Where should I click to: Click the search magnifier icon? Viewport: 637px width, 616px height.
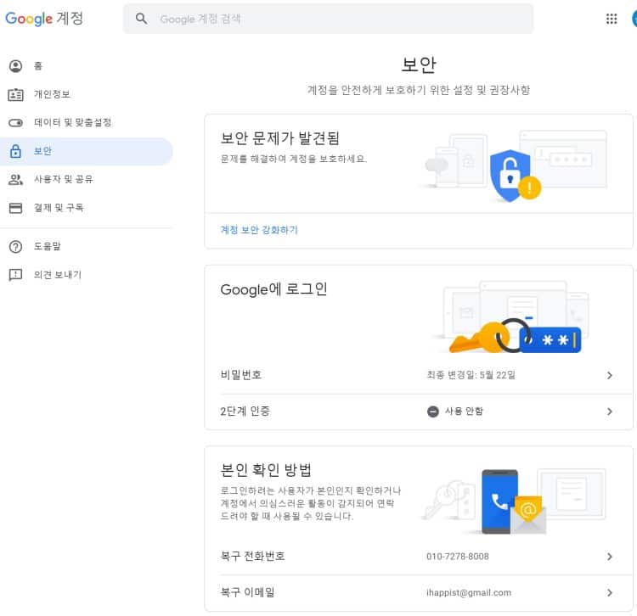click(x=142, y=19)
